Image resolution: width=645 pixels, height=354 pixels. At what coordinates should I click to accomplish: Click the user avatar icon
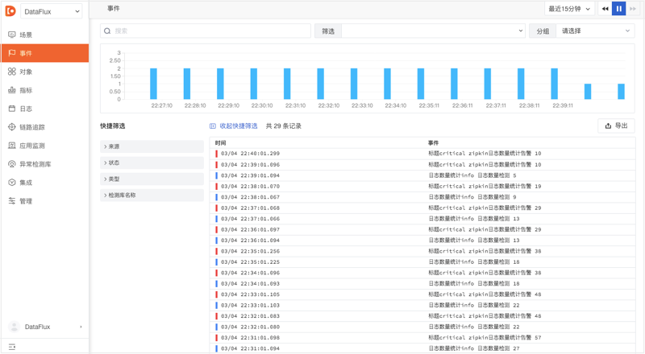click(x=14, y=327)
